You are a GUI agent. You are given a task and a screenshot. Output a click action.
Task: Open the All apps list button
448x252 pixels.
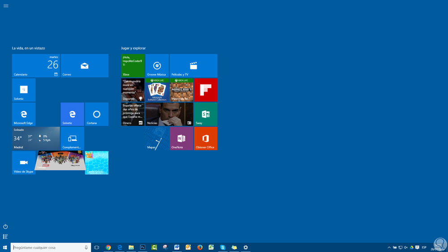(x=5, y=236)
